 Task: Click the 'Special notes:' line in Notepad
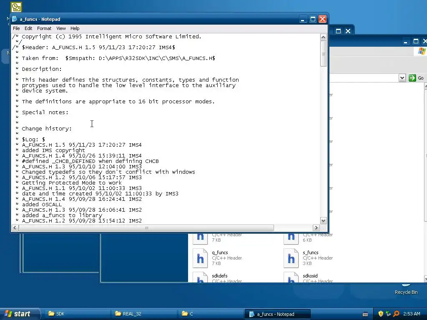click(x=45, y=112)
